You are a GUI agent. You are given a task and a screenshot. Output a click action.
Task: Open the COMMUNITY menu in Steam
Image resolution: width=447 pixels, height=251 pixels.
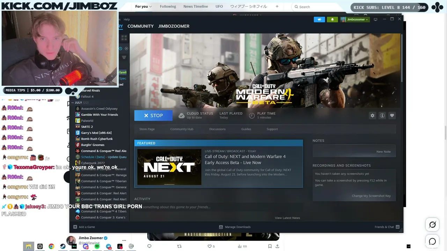click(x=140, y=26)
